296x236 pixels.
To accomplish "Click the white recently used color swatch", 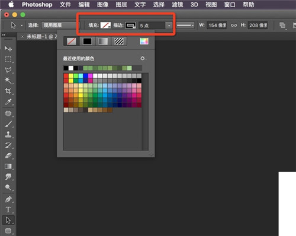I will coord(71,68).
